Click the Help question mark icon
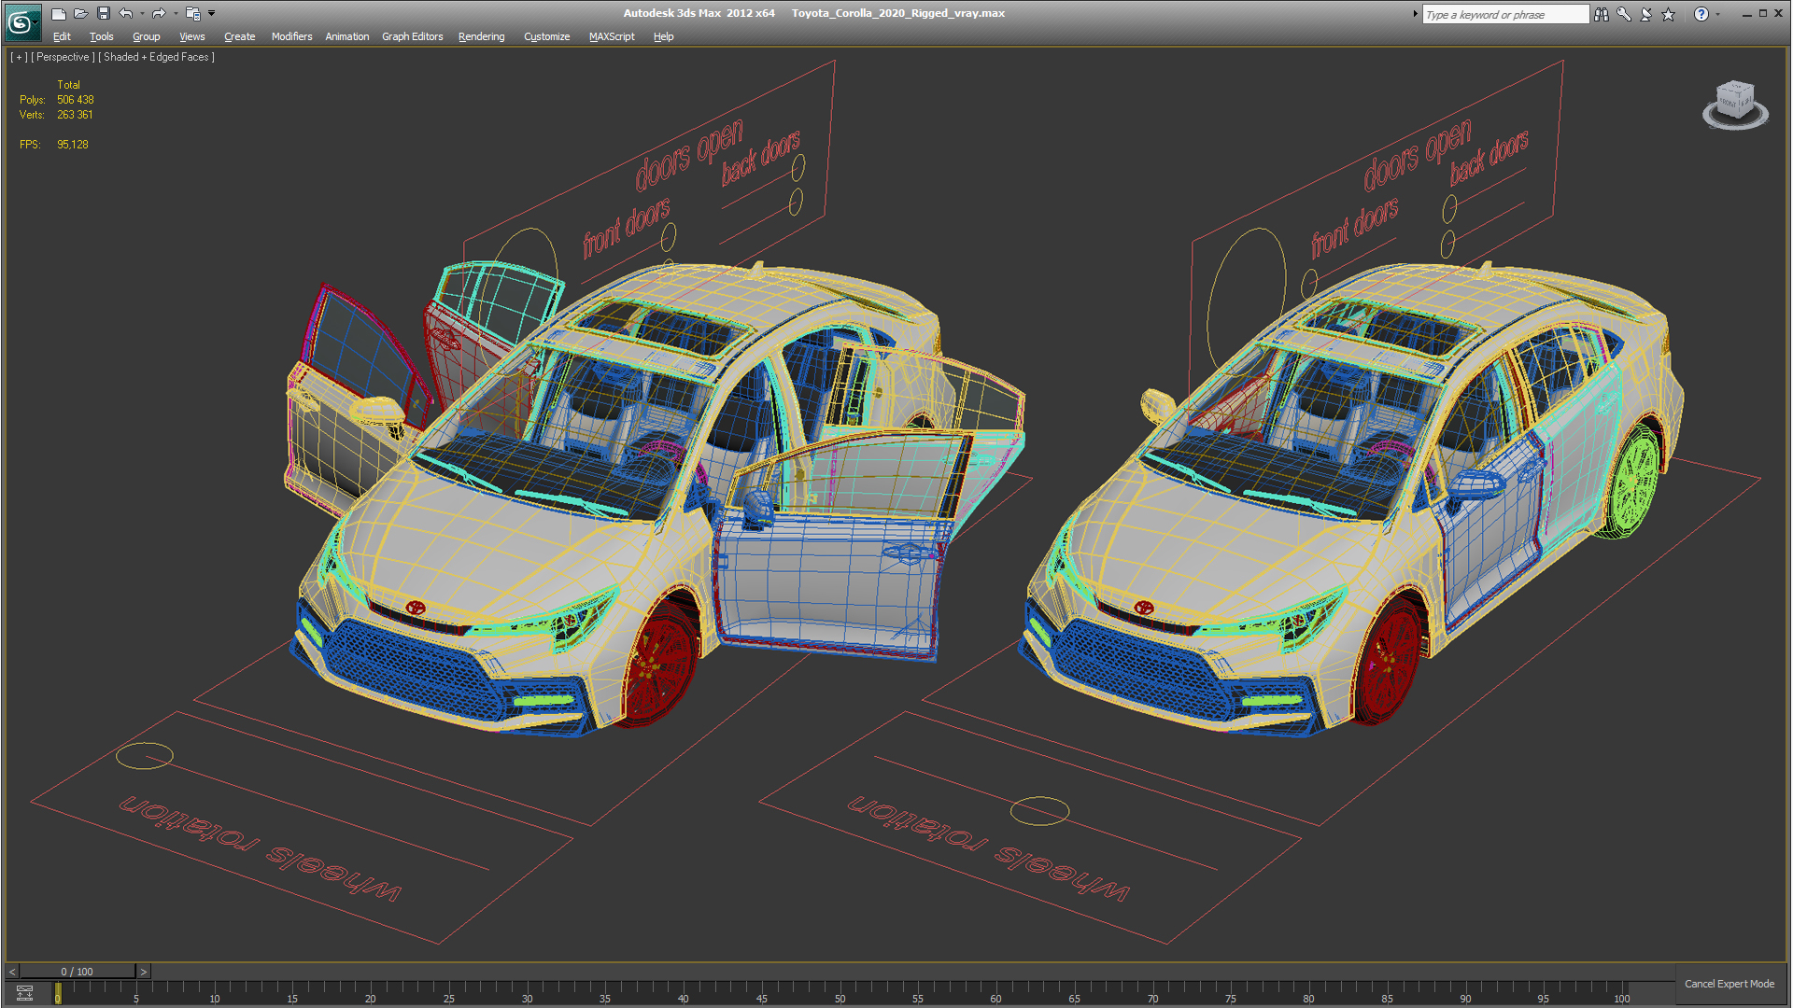The height and width of the screenshot is (1008, 1793). pos(1701,14)
